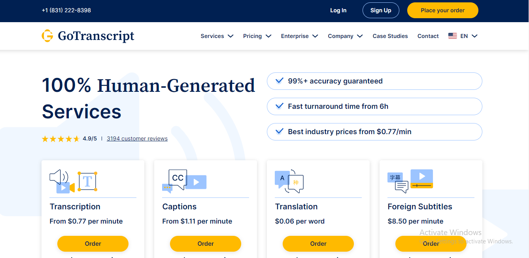Click the Captions card title
Screen dimensions: 529x258
(x=179, y=207)
